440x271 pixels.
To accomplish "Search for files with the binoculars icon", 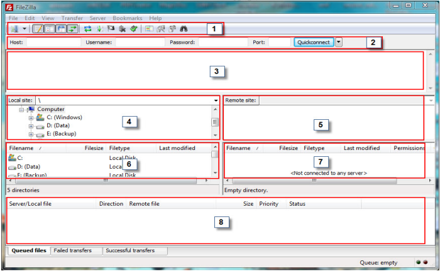I will (x=184, y=29).
